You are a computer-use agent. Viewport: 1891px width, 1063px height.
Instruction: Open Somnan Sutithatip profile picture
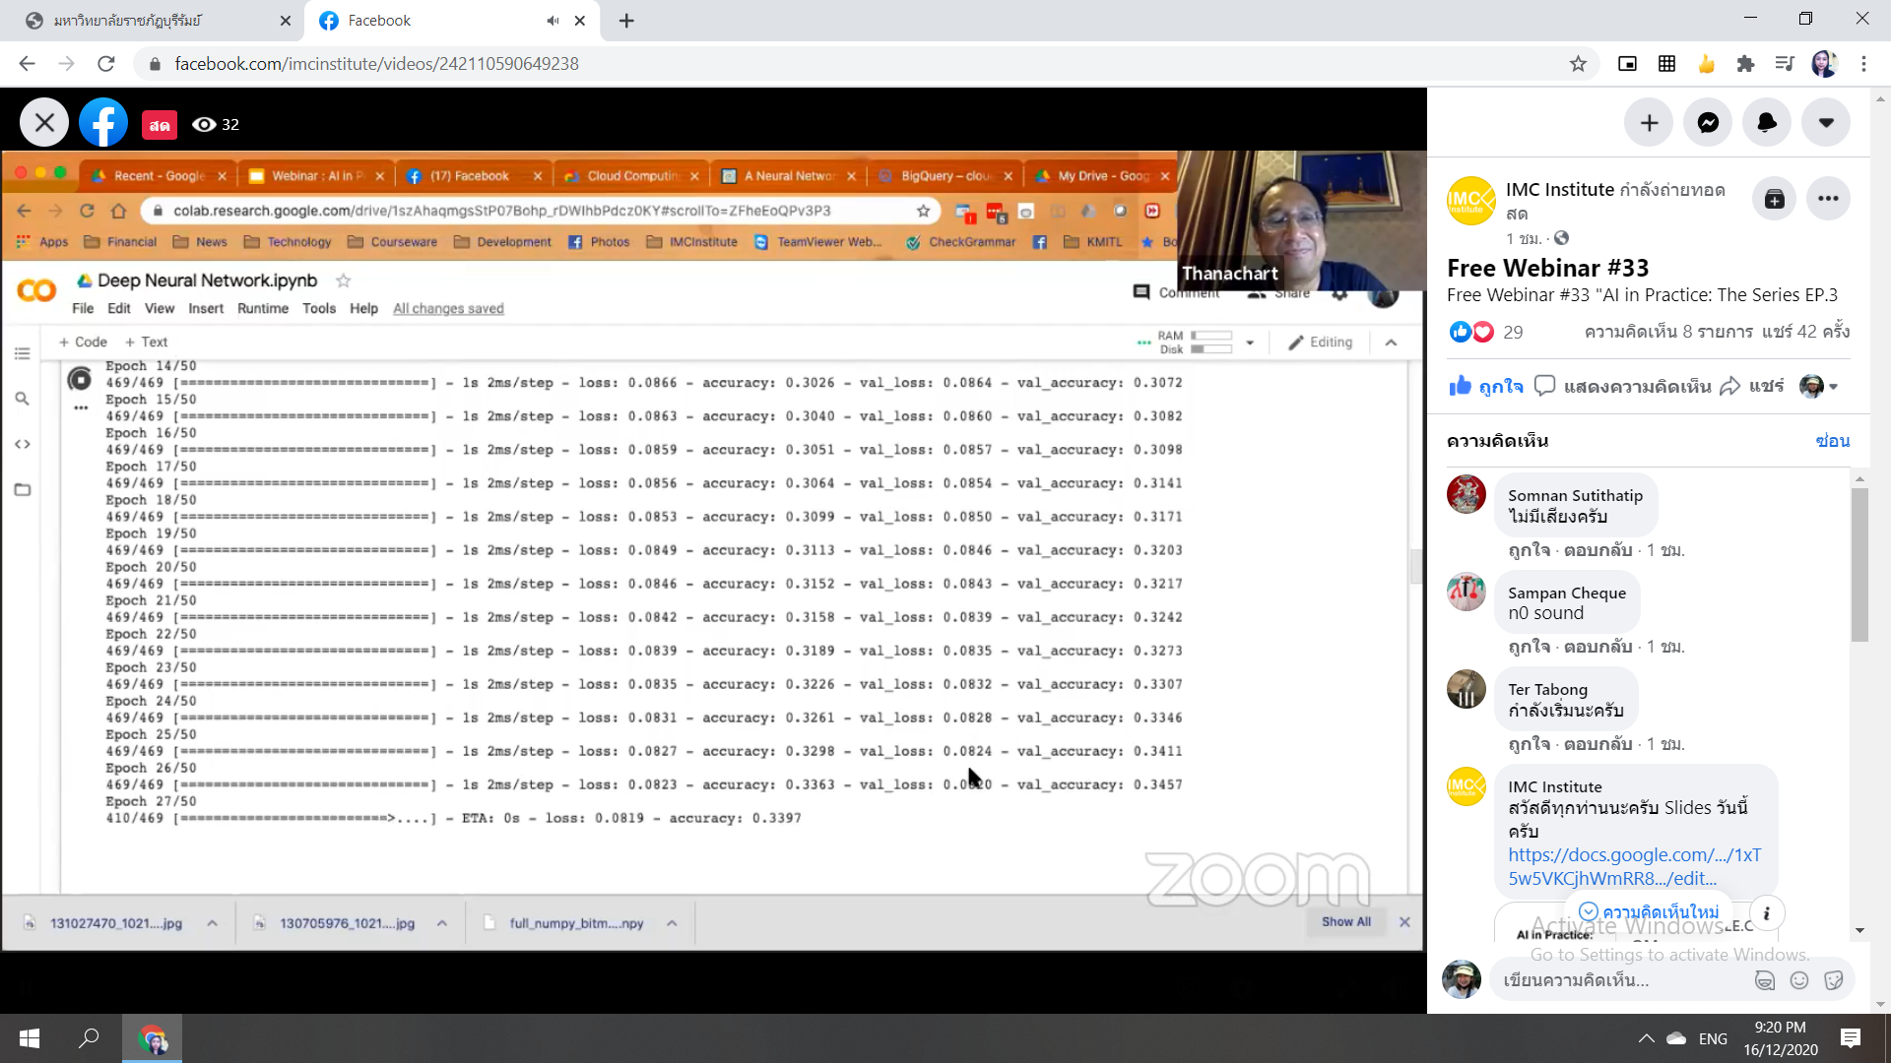click(1467, 494)
